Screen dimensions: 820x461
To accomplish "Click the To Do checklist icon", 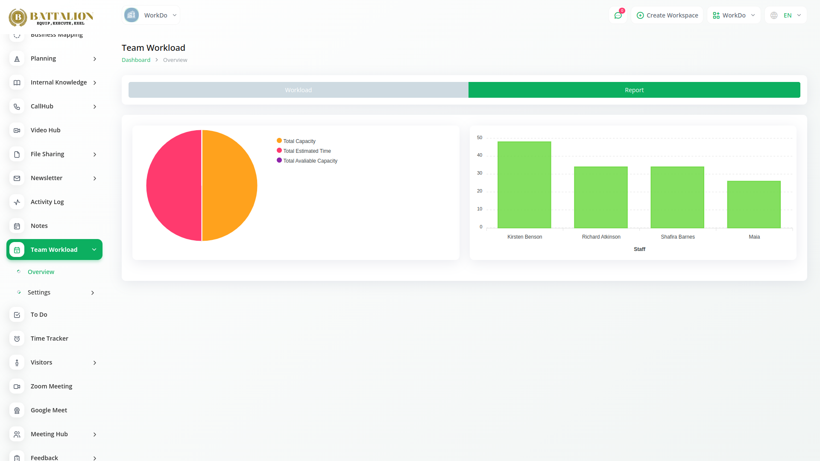I will (17, 315).
